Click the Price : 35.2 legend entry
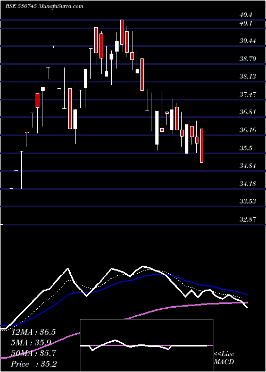Viewport: 266px width, 372px height. 34,364
